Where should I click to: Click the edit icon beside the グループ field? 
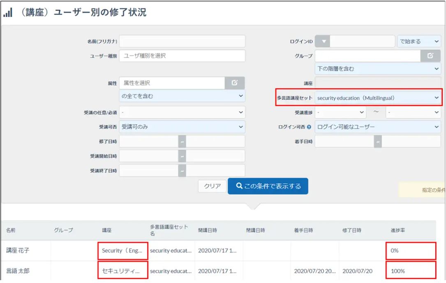pyautogui.click(x=430, y=56)
